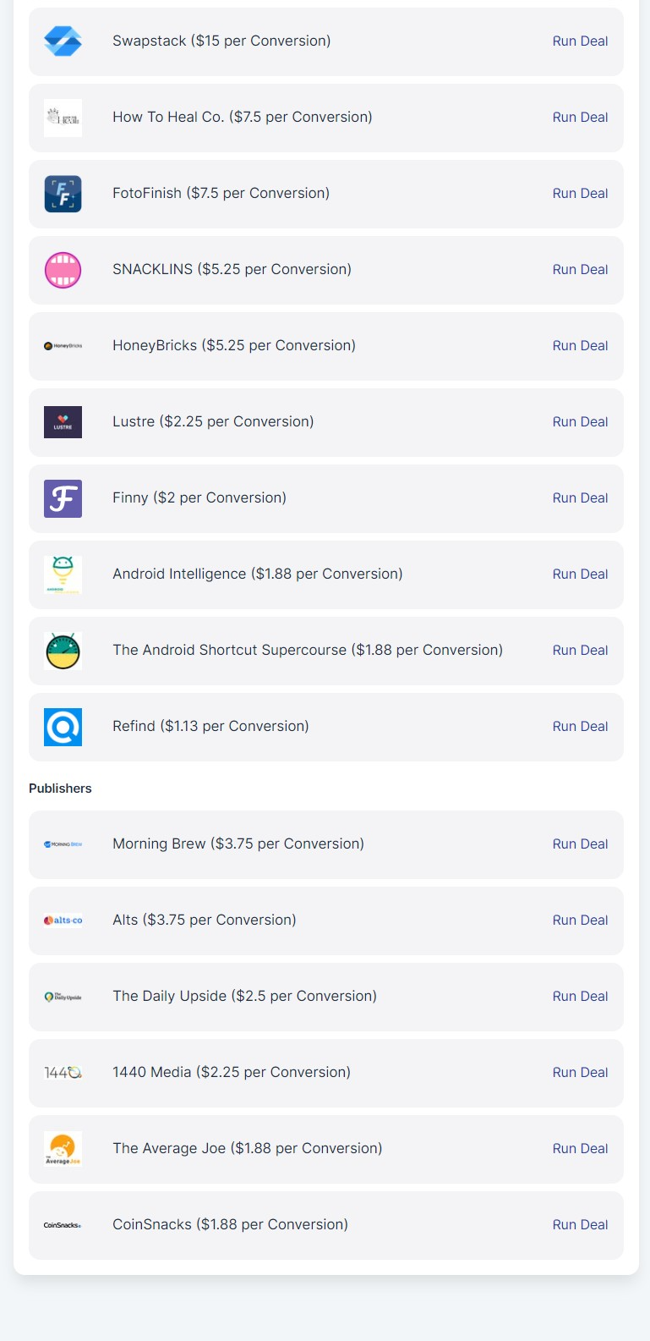Run the CoinSnacks deal

point(580,1225)
